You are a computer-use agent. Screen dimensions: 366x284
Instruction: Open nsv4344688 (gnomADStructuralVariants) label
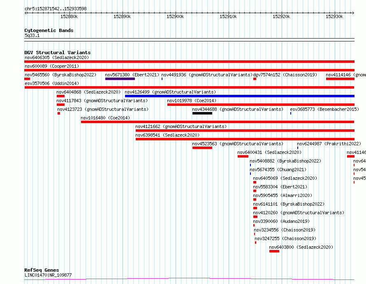point(238,109)
